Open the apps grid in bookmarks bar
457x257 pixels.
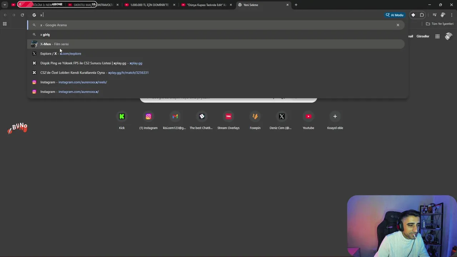click(x=5, y=24)
